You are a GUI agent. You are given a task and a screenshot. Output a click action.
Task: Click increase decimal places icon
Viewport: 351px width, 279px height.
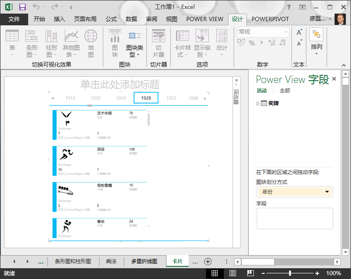(272, 43)
